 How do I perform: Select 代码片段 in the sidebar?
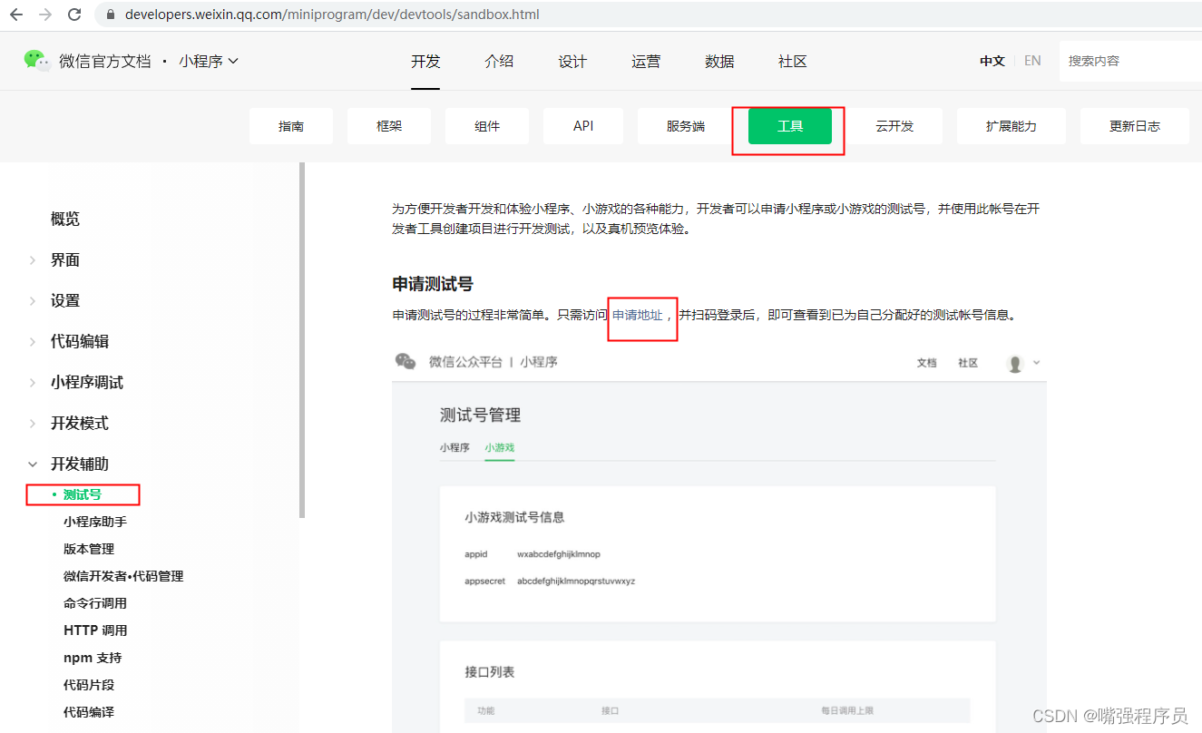pyautogui.click(x=89, y=685)
